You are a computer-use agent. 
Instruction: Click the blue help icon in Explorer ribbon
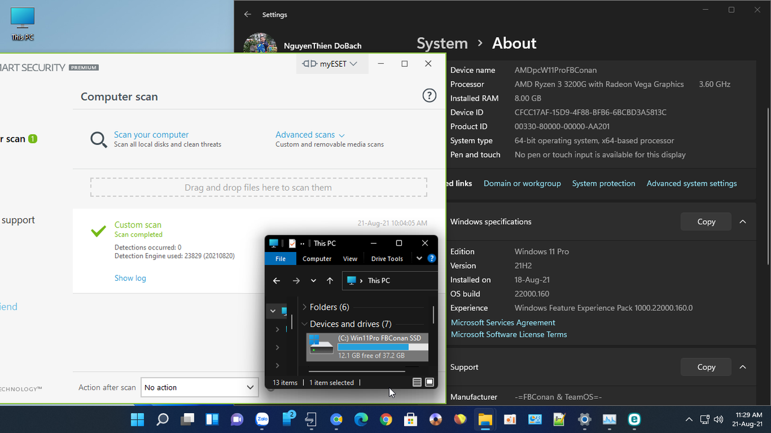point(432,258)
